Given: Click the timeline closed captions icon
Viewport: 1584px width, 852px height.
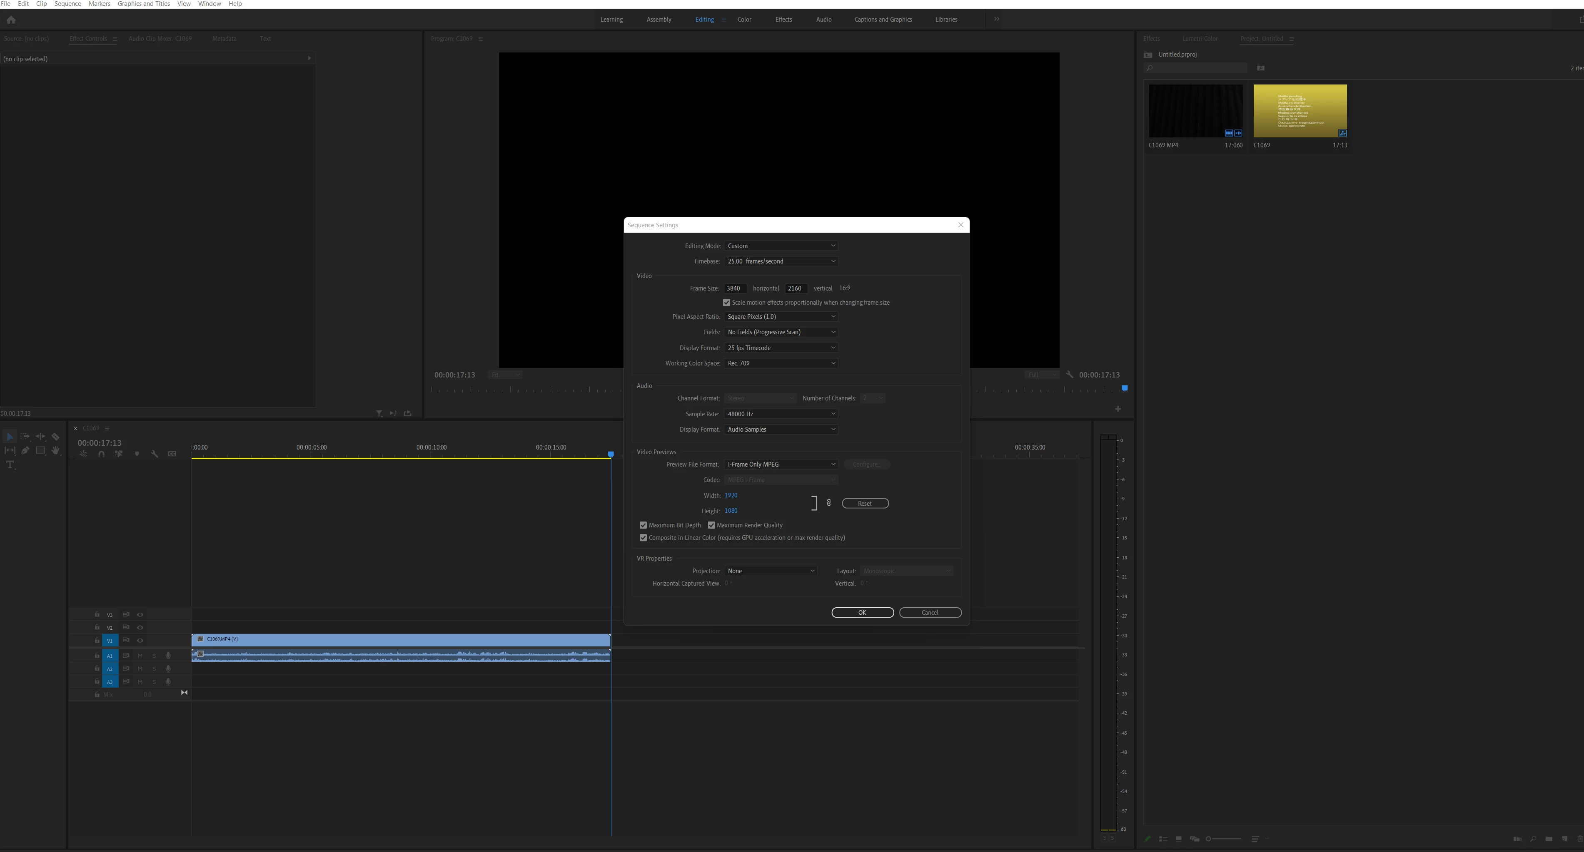Looking at the screenshot, I should tap(172, 454).
